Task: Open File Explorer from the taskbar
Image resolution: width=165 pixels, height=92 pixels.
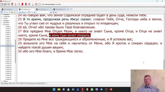Action: pyautogui.click(x=59, y=89)
